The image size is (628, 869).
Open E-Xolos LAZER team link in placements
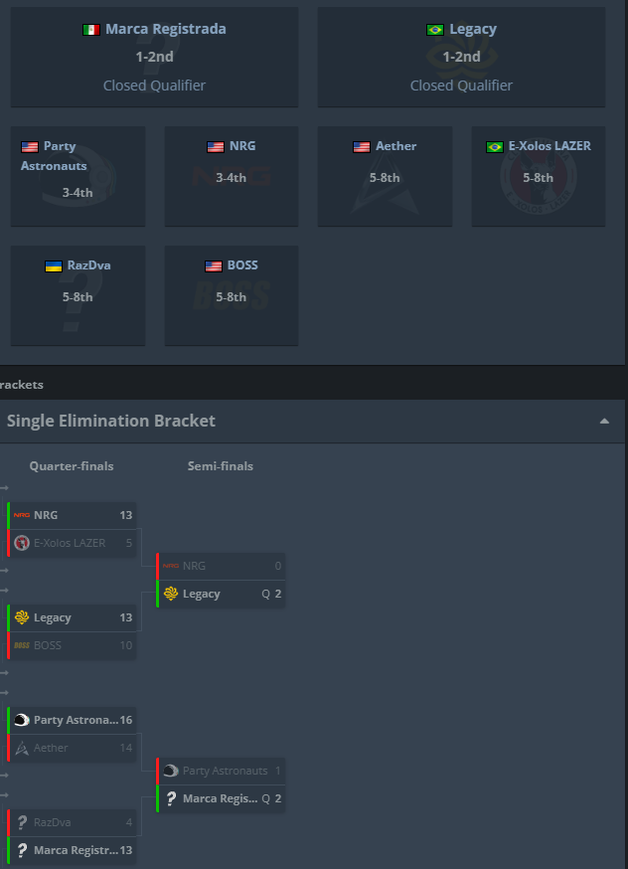coord(549,146)
